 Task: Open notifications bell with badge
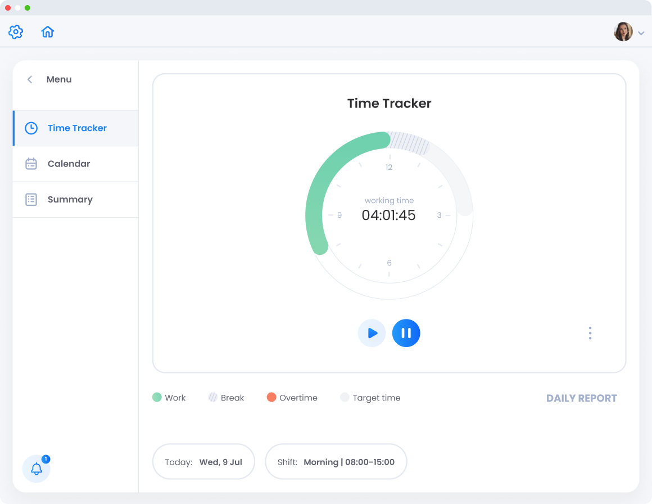37,469
